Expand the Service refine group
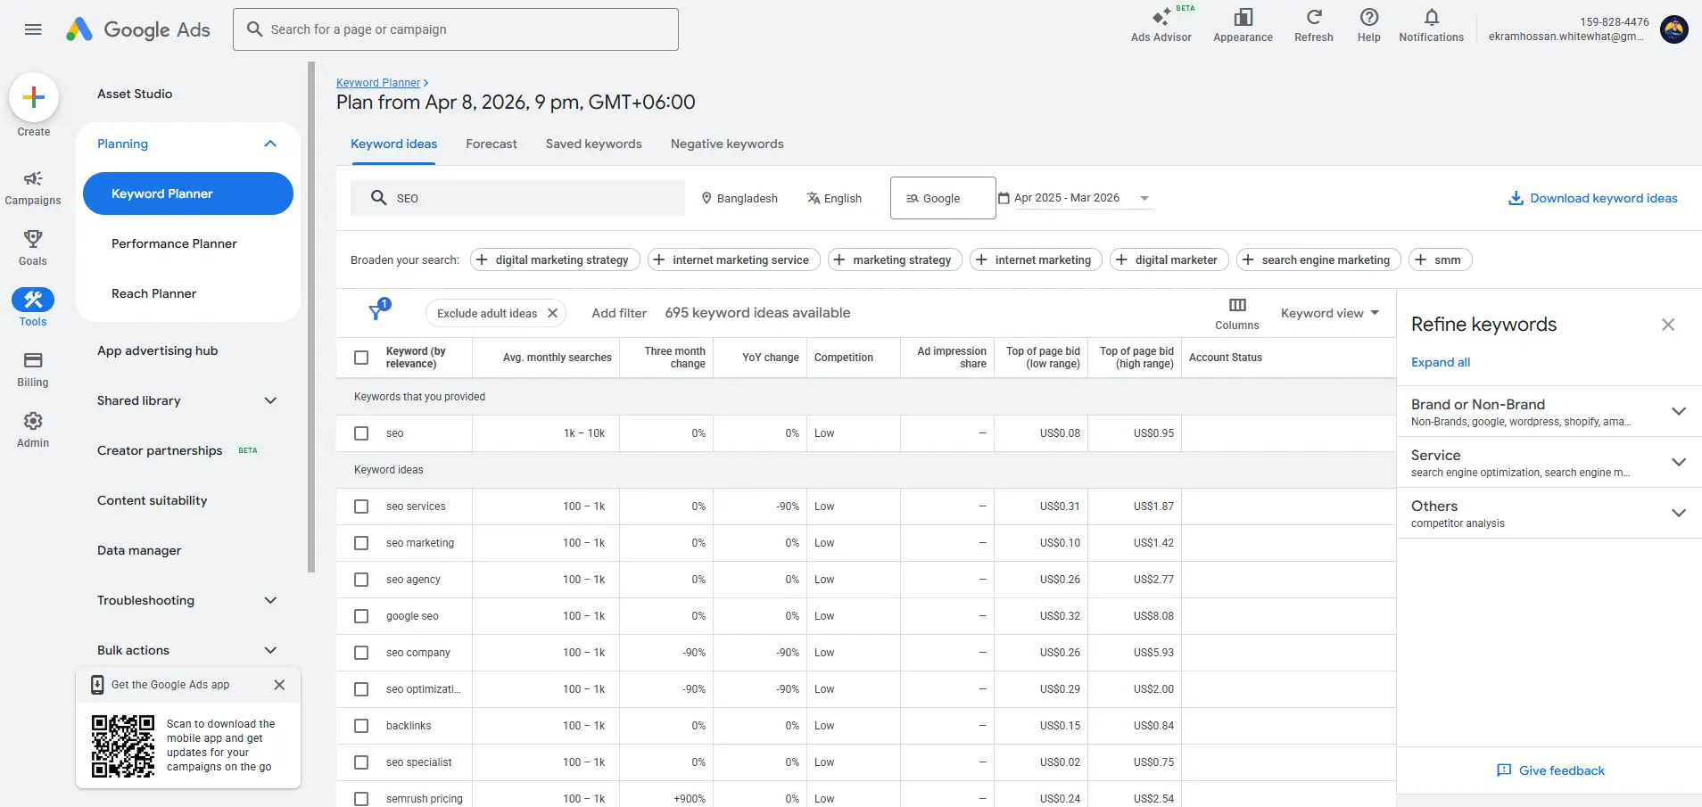1702x807 pixels. pos(1678,462)
